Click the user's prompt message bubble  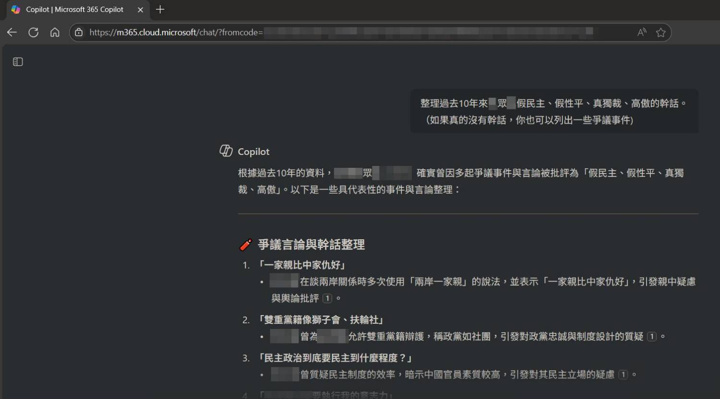554,111
